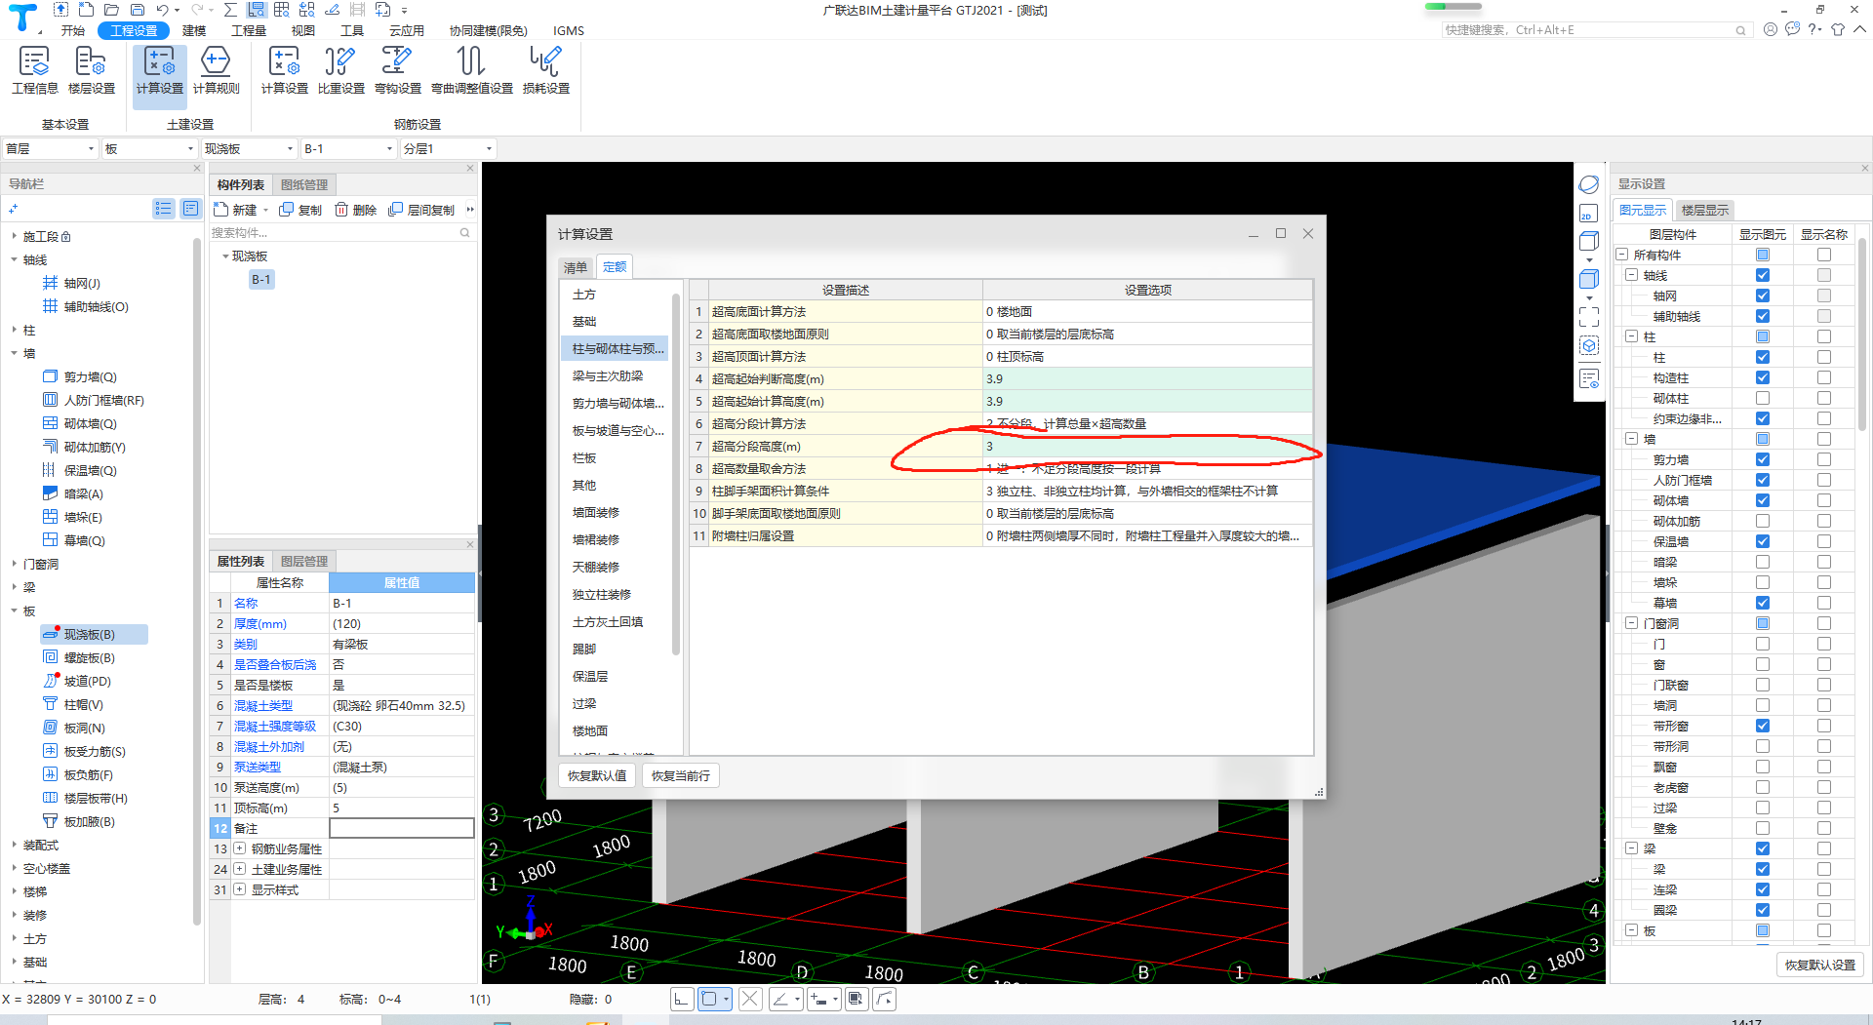Open the 分层1 layer dropdown

coord(448,148)
